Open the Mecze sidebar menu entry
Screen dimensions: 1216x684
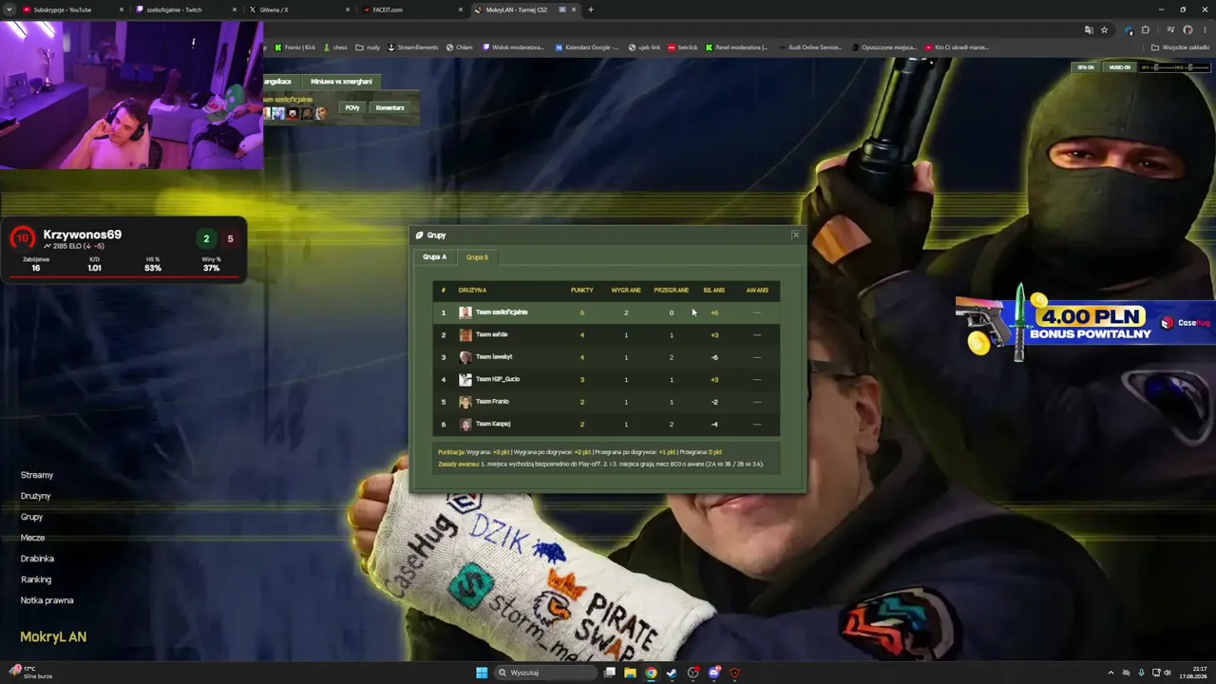[32, 538]
